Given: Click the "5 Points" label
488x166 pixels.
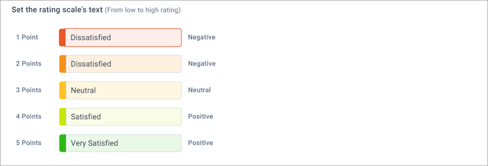Looking at the screenshot, I should point(29,143).
